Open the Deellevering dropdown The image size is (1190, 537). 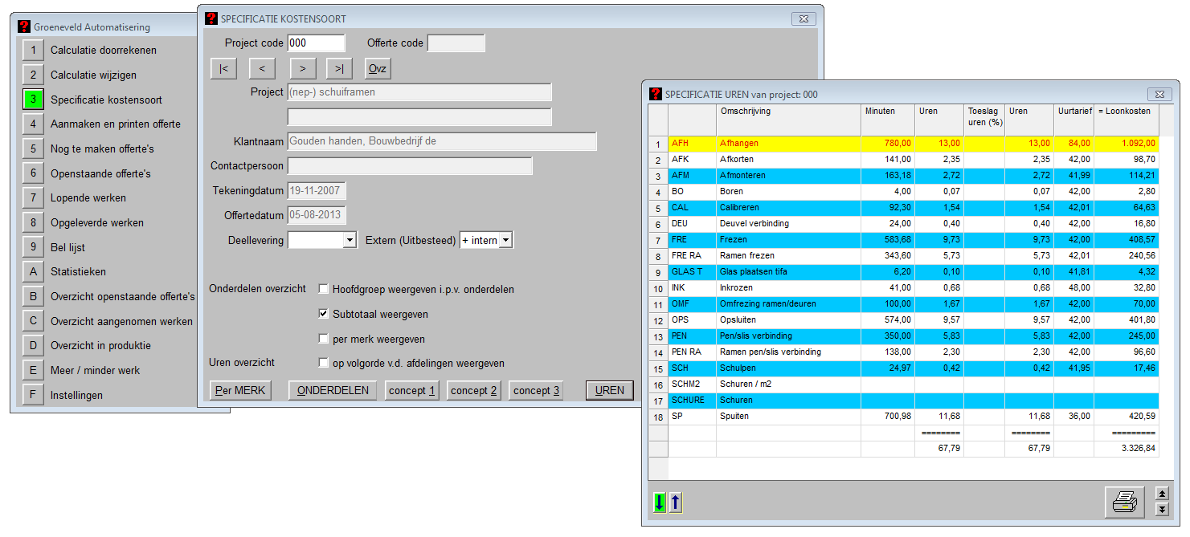(x=350, y=240)
